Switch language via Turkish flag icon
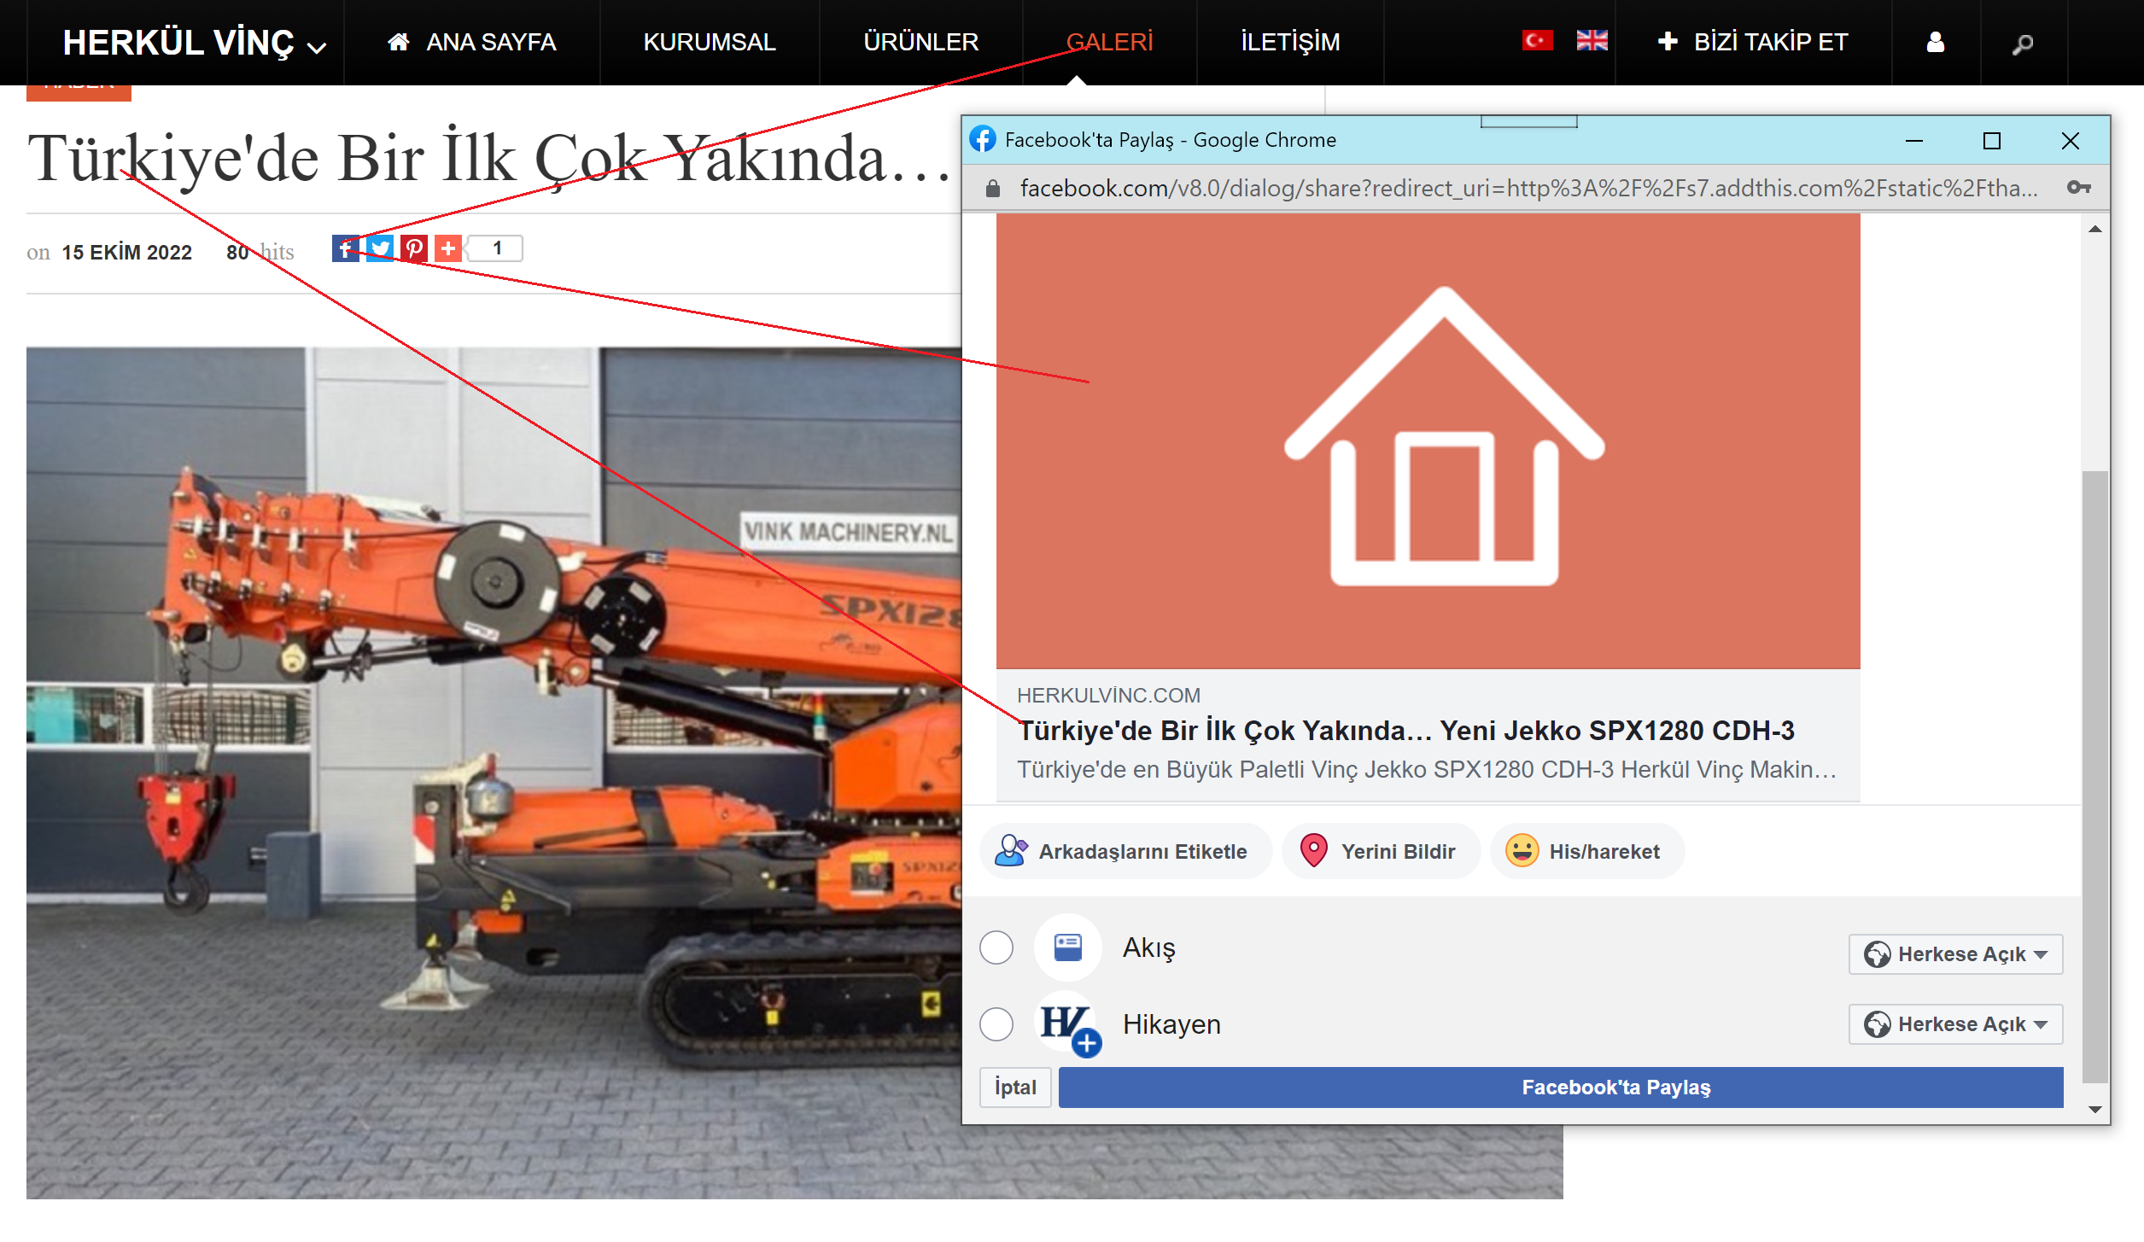Screen dimensions: 2144x1242 [x=1537, y=41]
